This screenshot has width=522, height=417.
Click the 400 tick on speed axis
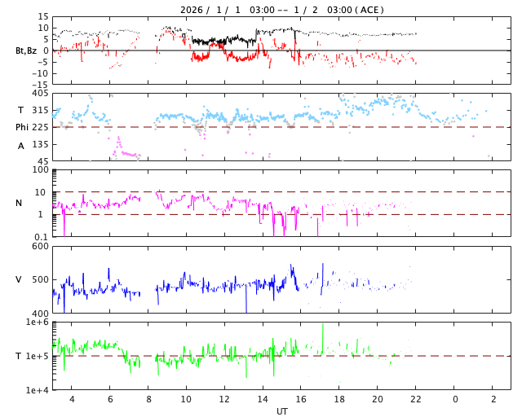(x=39, y=314)
